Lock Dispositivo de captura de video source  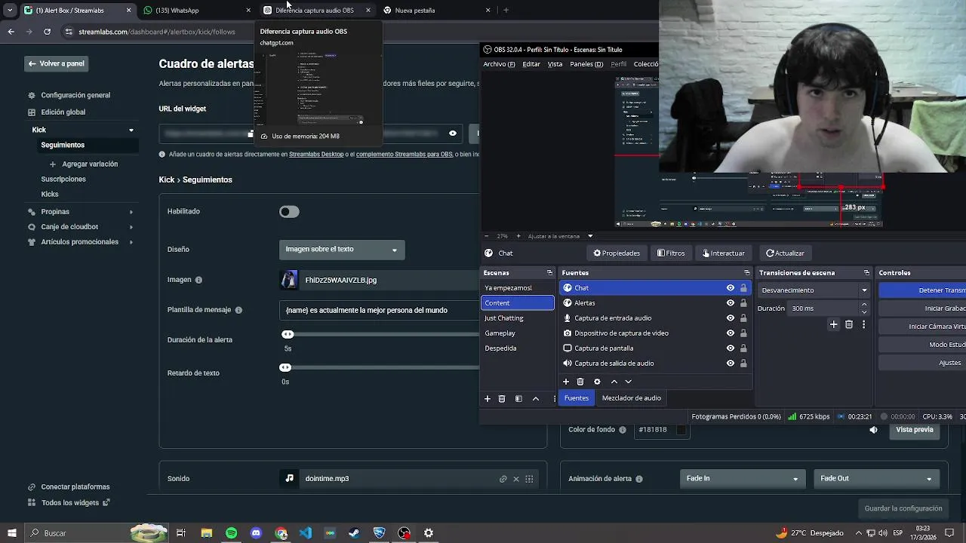coord(743,333)
